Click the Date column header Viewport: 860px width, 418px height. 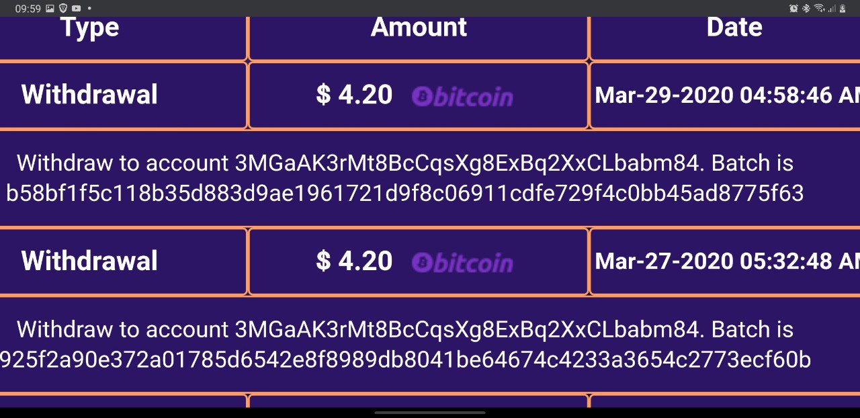pos(734,28)
